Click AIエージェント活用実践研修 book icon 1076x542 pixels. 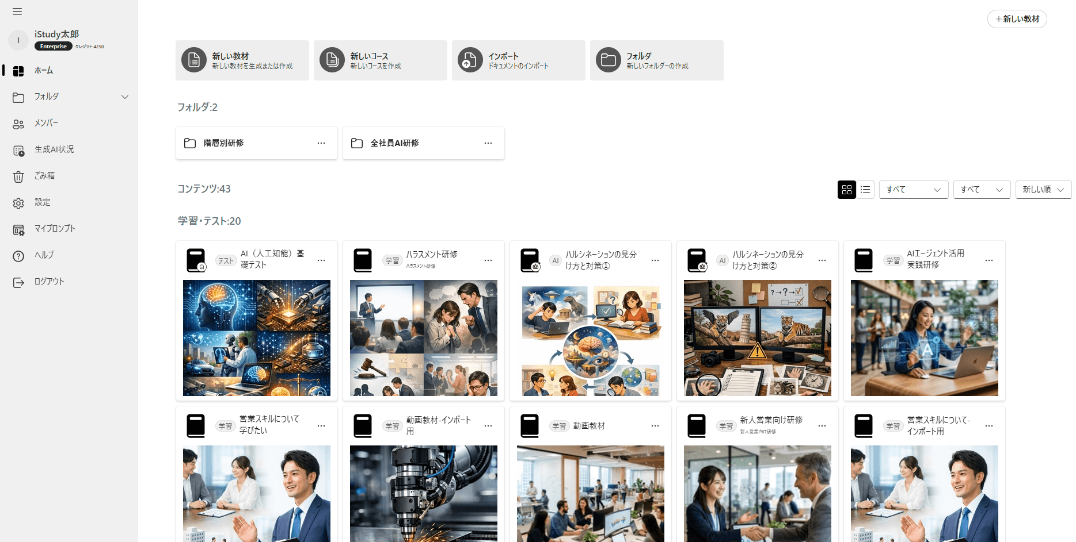coord(864,260)
